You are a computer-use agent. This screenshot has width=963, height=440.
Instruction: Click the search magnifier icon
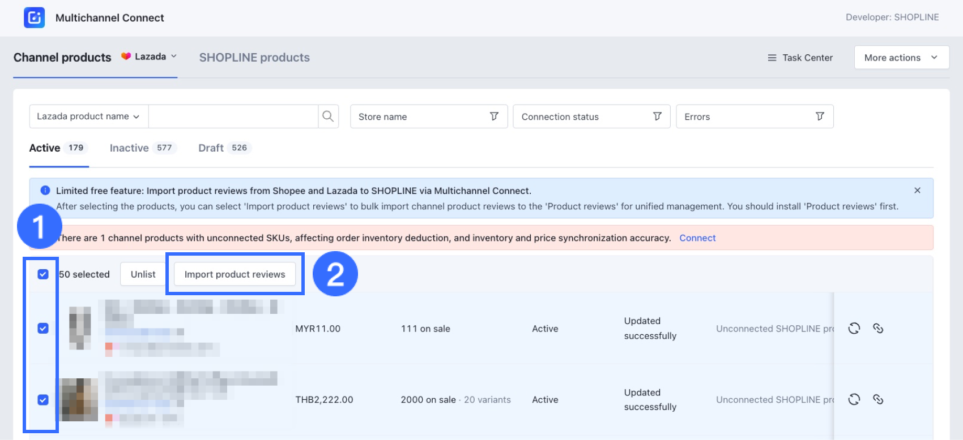328,117
